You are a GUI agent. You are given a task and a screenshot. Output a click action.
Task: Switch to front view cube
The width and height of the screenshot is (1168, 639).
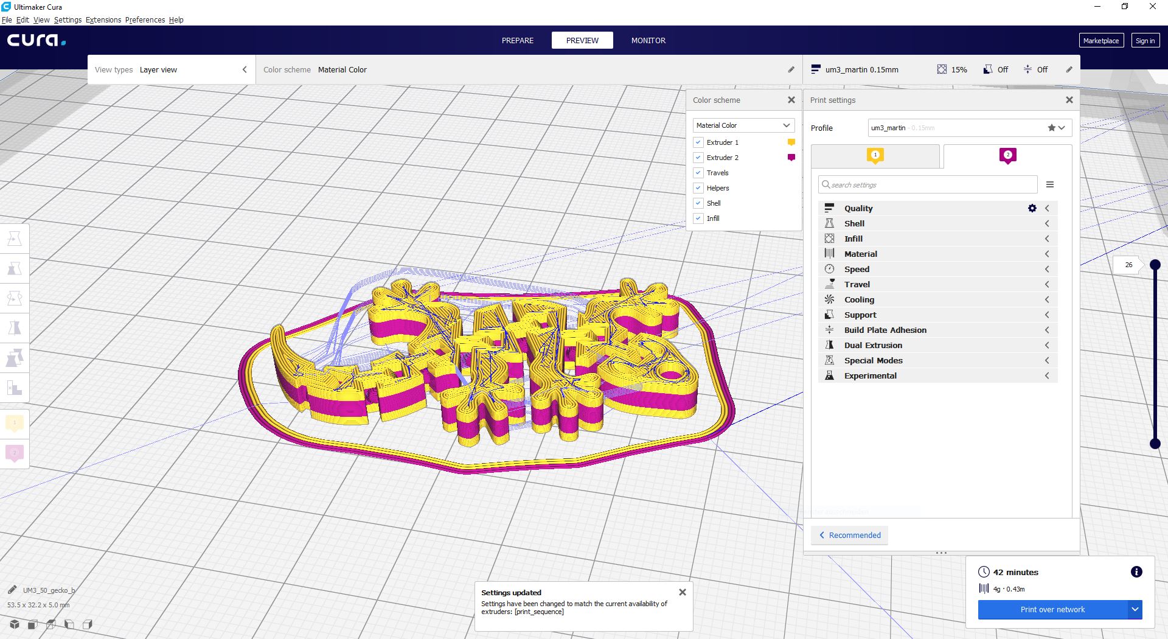coord(33,624)
